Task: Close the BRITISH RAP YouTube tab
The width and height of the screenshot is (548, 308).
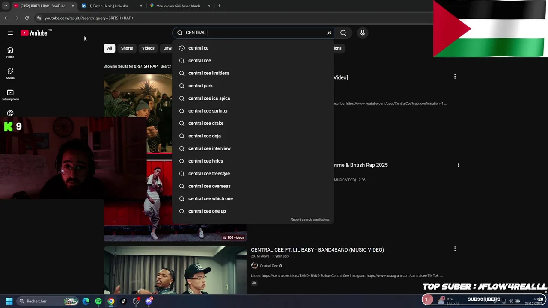Action: [73, 6]
